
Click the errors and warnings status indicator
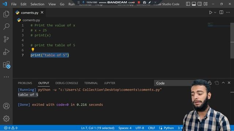coord(11,128)
